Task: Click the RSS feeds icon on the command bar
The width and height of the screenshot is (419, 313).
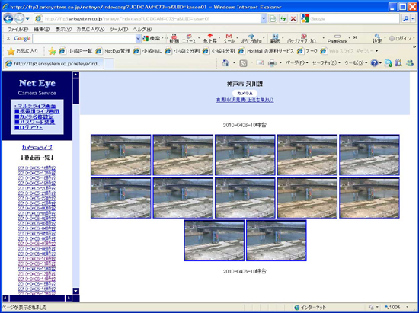Action: [x=243, y=63]
